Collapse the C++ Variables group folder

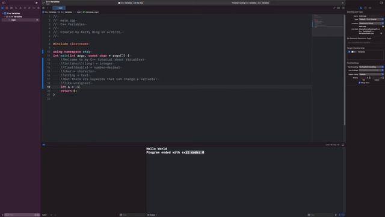tap(5, 16)
